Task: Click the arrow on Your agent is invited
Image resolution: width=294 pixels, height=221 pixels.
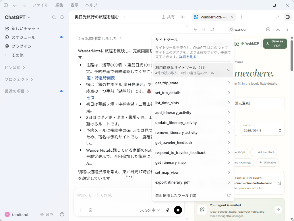Action: [x=278, y=210]
